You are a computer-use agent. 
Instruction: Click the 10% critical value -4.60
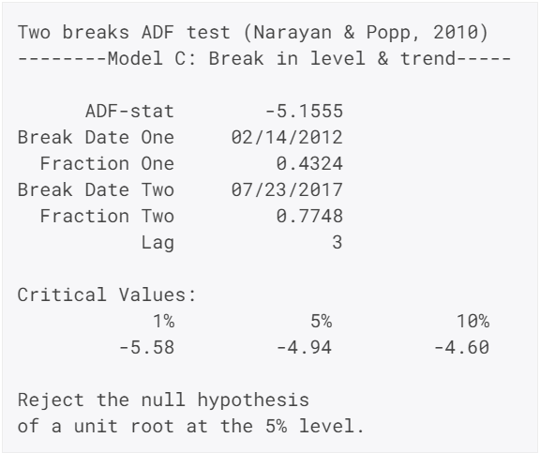point(461,348)
